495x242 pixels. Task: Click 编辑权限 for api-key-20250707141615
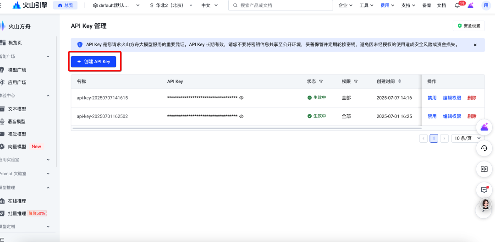click(452, 98)
